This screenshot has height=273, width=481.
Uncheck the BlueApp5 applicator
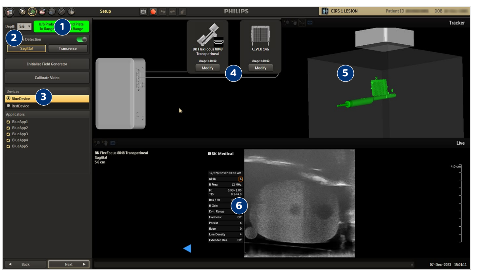pyautogui.click(x=8, y=146)
